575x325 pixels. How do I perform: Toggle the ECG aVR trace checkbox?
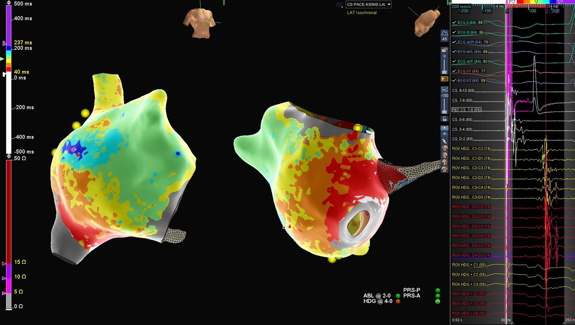coord(454,42)
